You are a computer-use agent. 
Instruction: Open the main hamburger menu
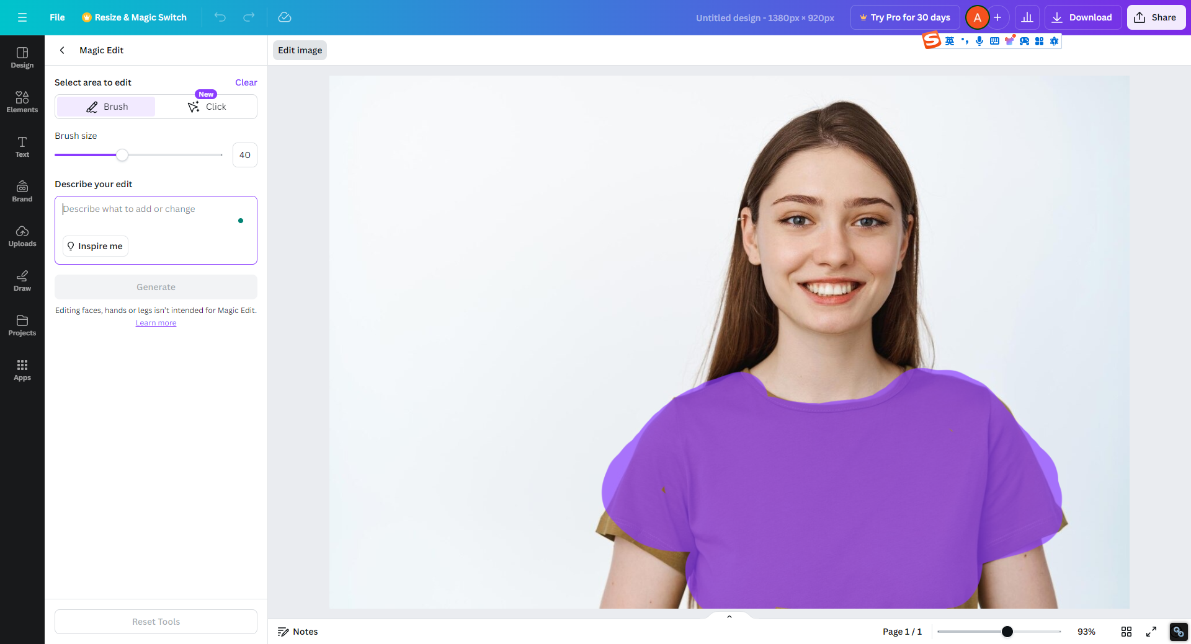[22, 17]
